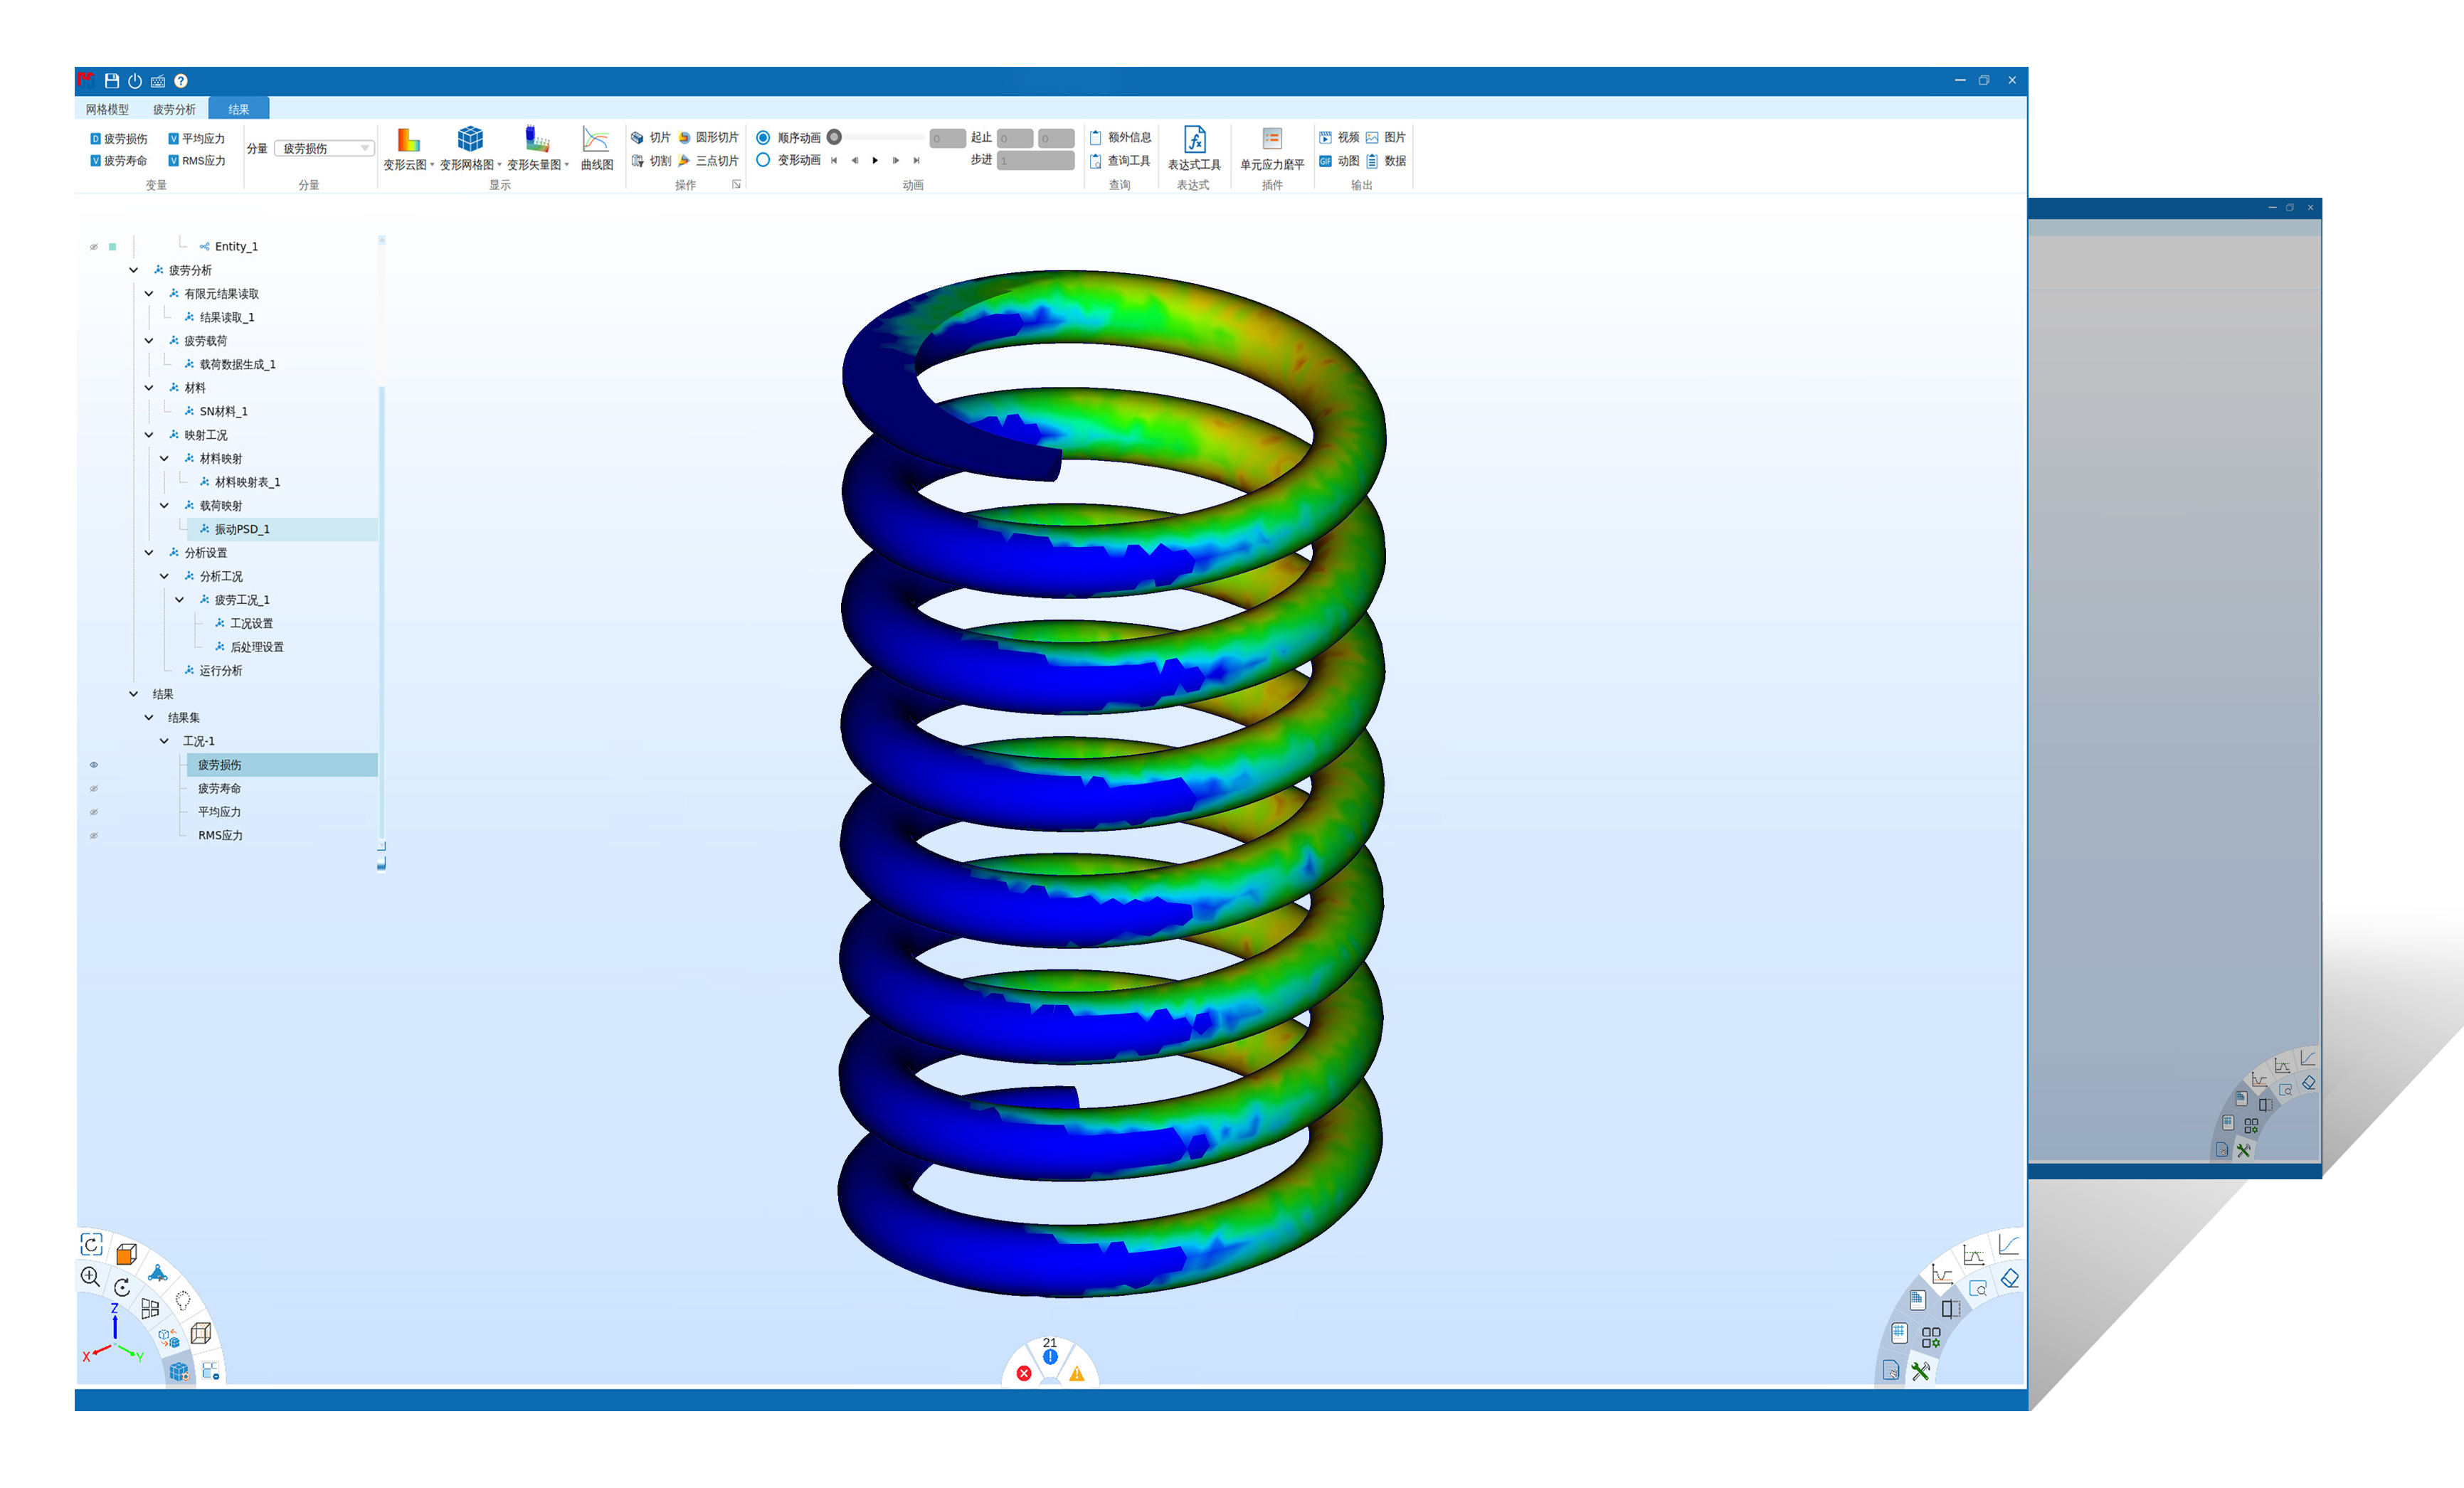Select the 圆形切片 circular slice tool
Viewport: 2464px width, 1488px height.
point(708,137)
